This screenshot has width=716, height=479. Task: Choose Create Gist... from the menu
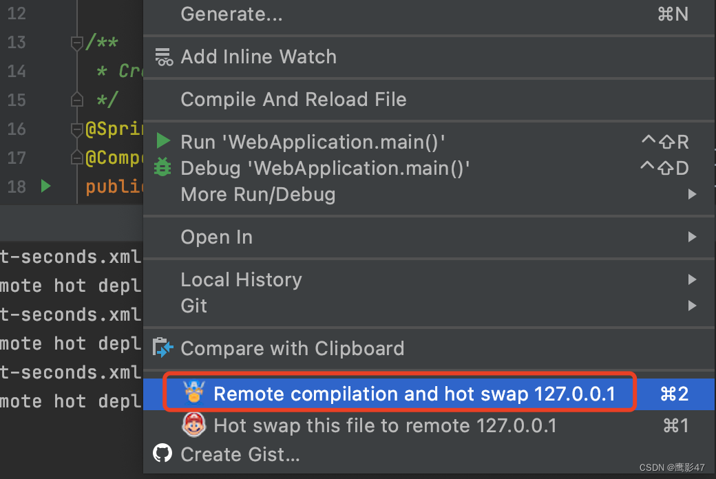pos(240,454)
